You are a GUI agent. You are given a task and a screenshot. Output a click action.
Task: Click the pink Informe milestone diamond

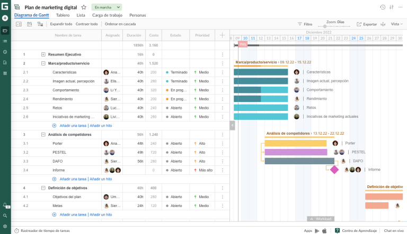(x=334, y=170)
